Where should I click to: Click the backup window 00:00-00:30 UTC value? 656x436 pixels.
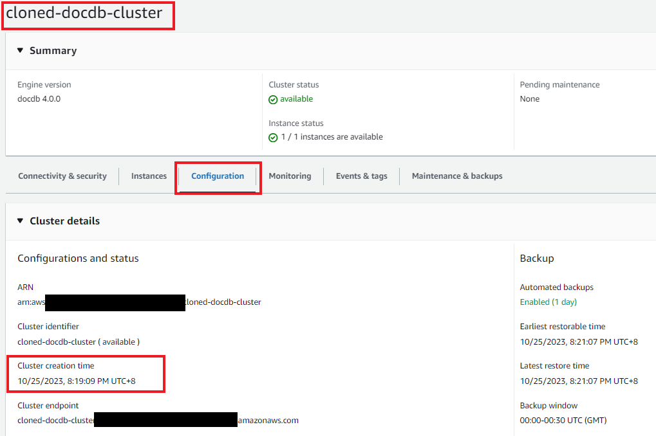[563, 420]
